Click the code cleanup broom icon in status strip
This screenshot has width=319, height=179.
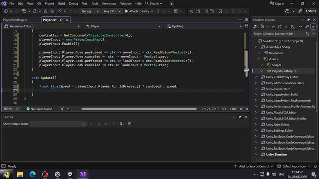(62, 109)
